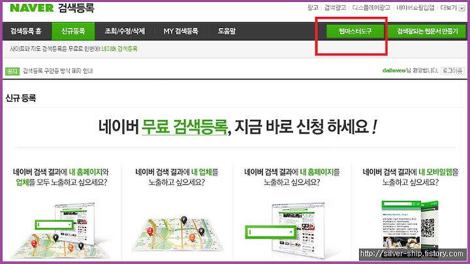This screenshot has height=264, width=470.
Task: Click the 공지 notice badge
Action: [x=12, y=71]
